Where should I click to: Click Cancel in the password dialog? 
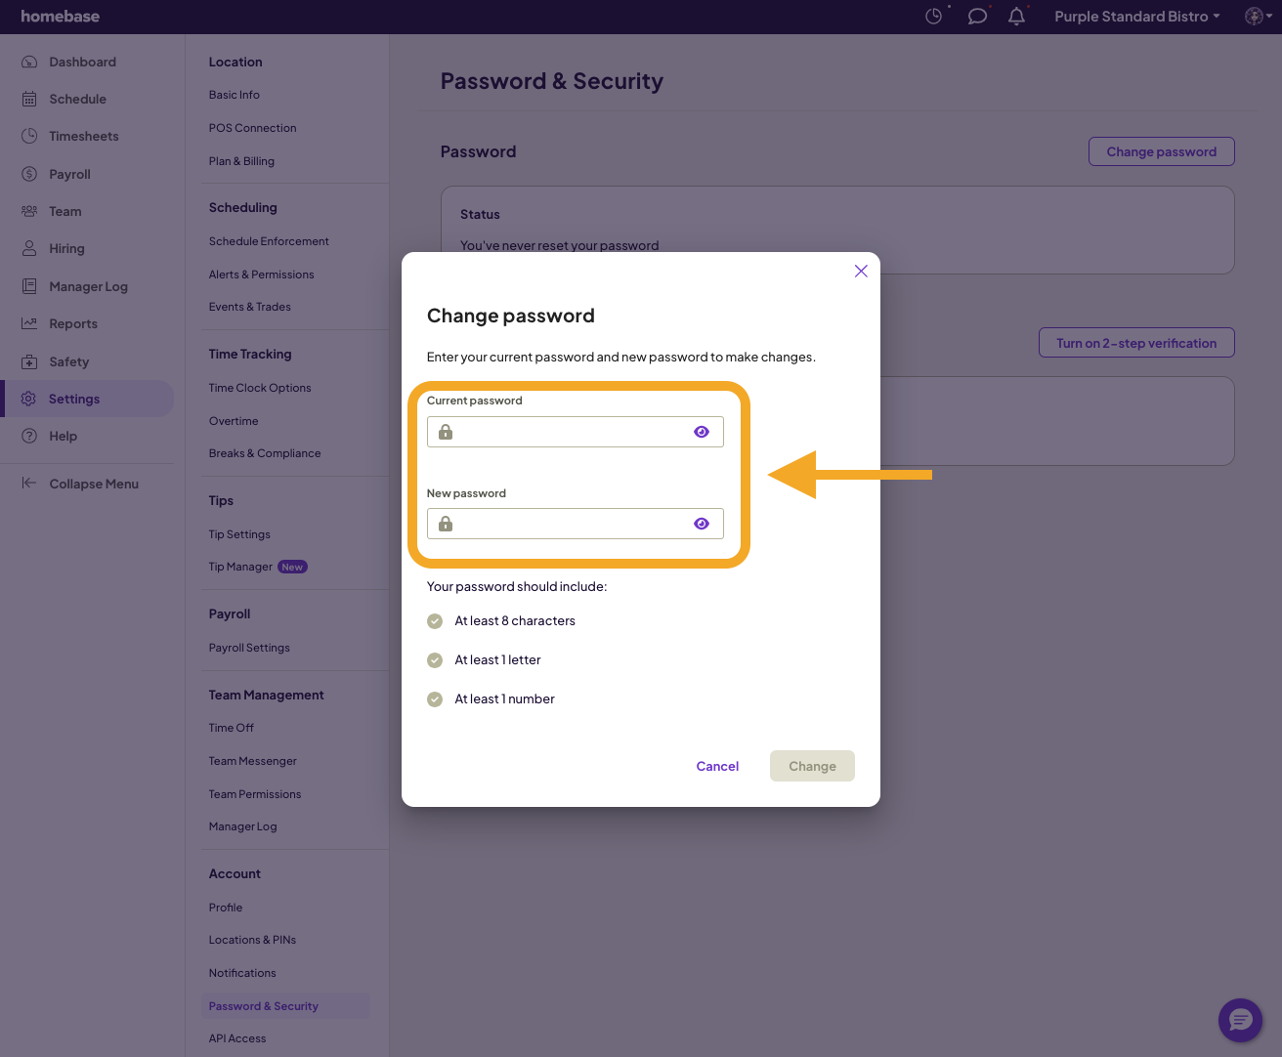click(x=717, y=766)
